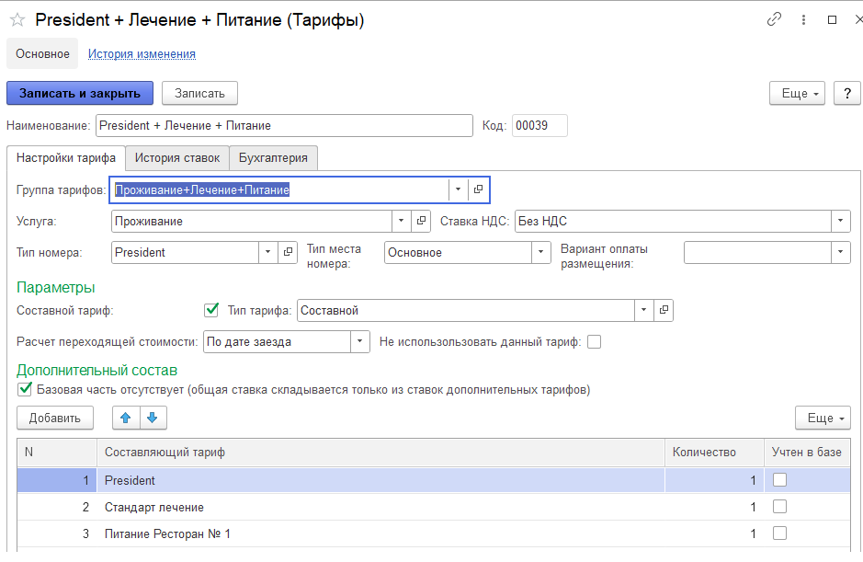Viewport: 863px width, 562px height.
Task: Open the Тип тарифа linked record icon
Action: click(664, 311)
